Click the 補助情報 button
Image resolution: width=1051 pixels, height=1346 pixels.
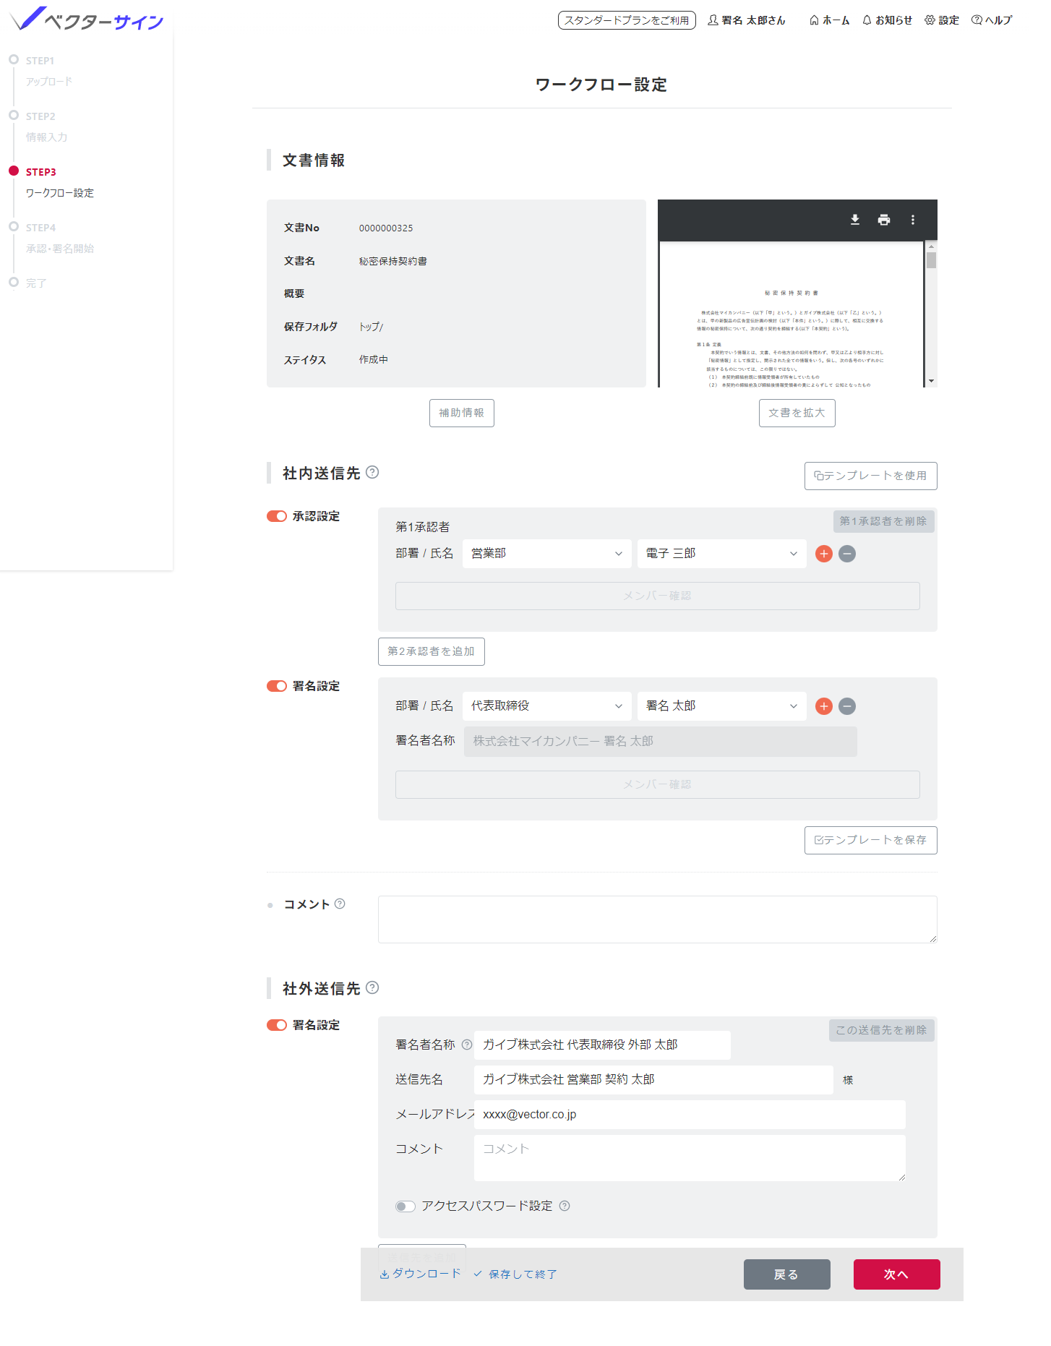click(462, 413)
